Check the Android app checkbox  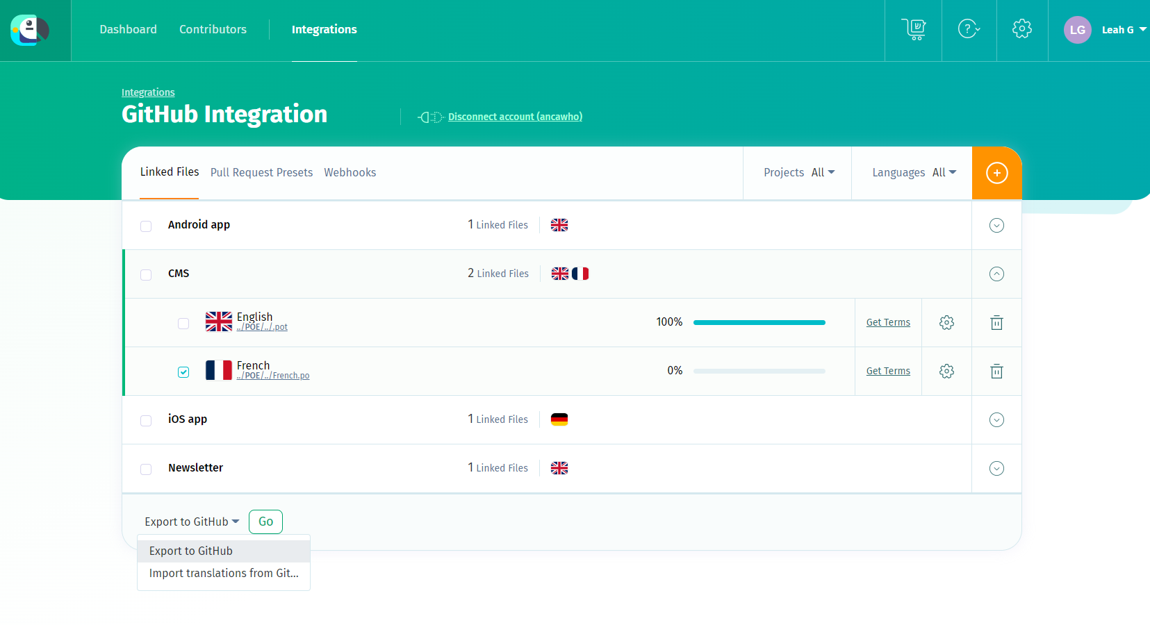(146, 226)
